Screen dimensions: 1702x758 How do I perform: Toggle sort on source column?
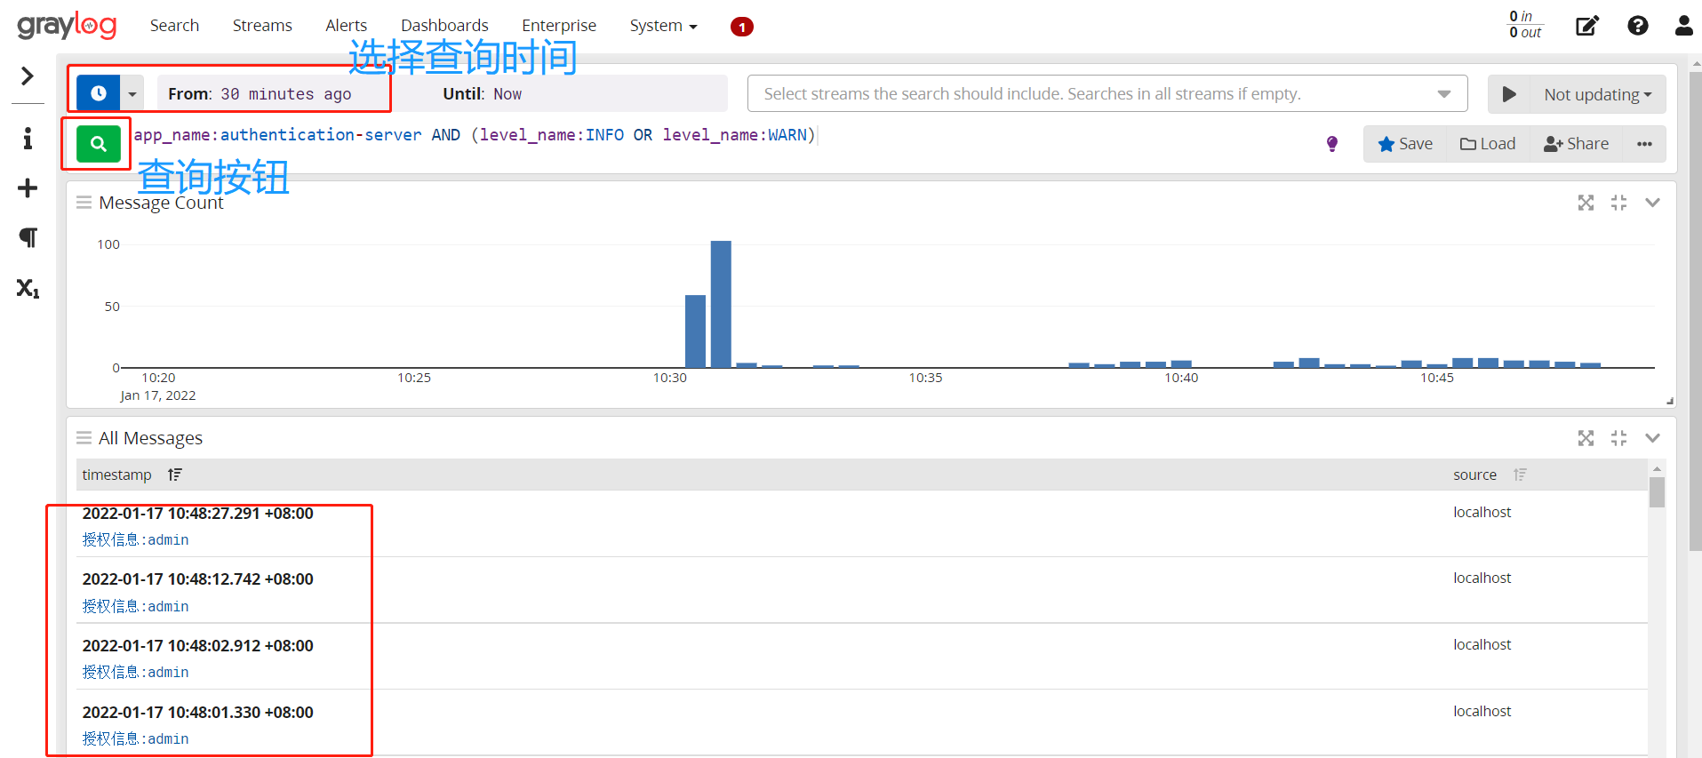coord(1521,475)
